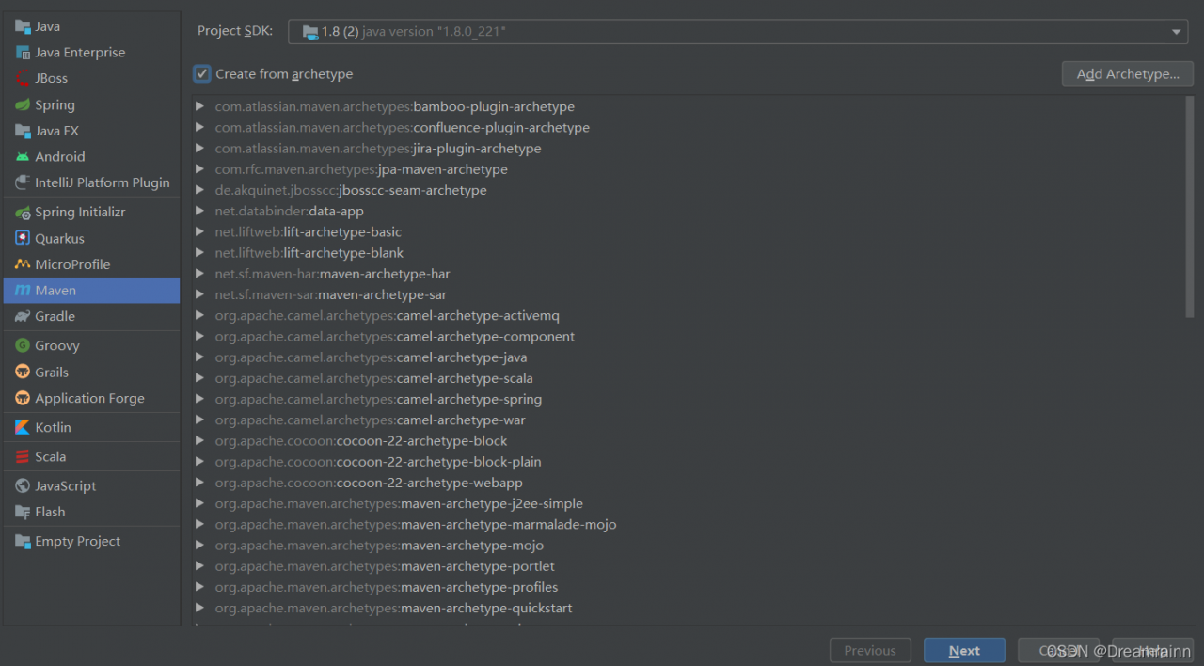The width and height of the screenshot is (1204, 666).
Task: Select Gradle project type label
Action: [55, 317]
